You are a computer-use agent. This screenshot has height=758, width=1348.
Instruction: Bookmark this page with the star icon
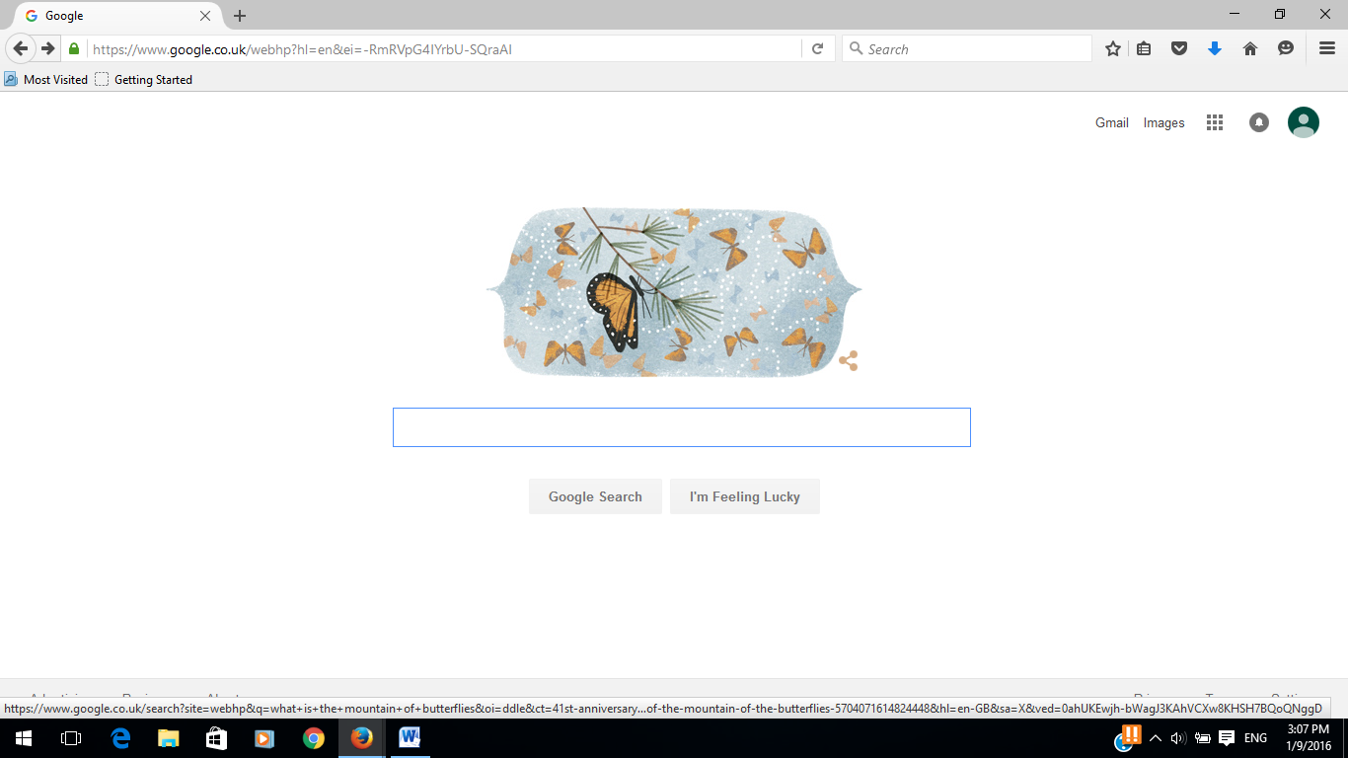coord(1113,48)
